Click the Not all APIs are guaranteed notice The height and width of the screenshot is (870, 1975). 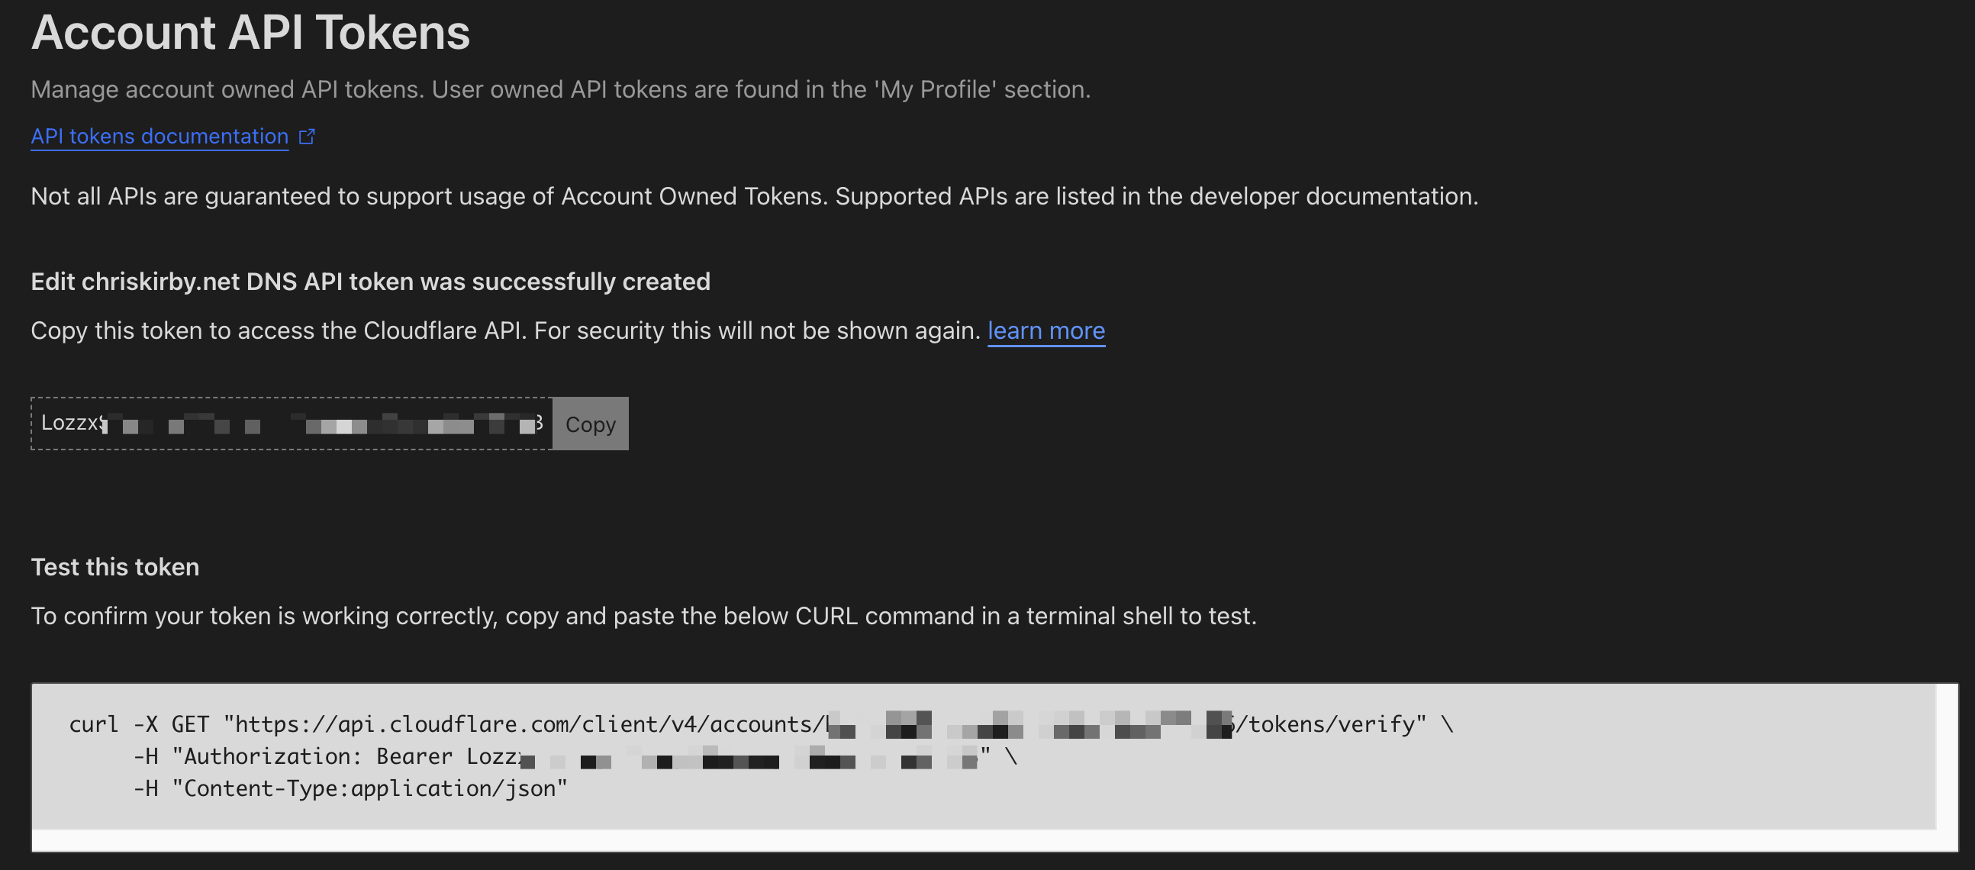point(754,196)
